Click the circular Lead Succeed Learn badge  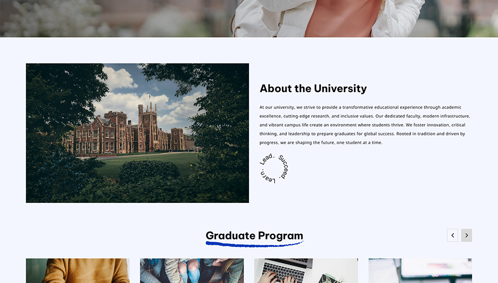[274, 169]
